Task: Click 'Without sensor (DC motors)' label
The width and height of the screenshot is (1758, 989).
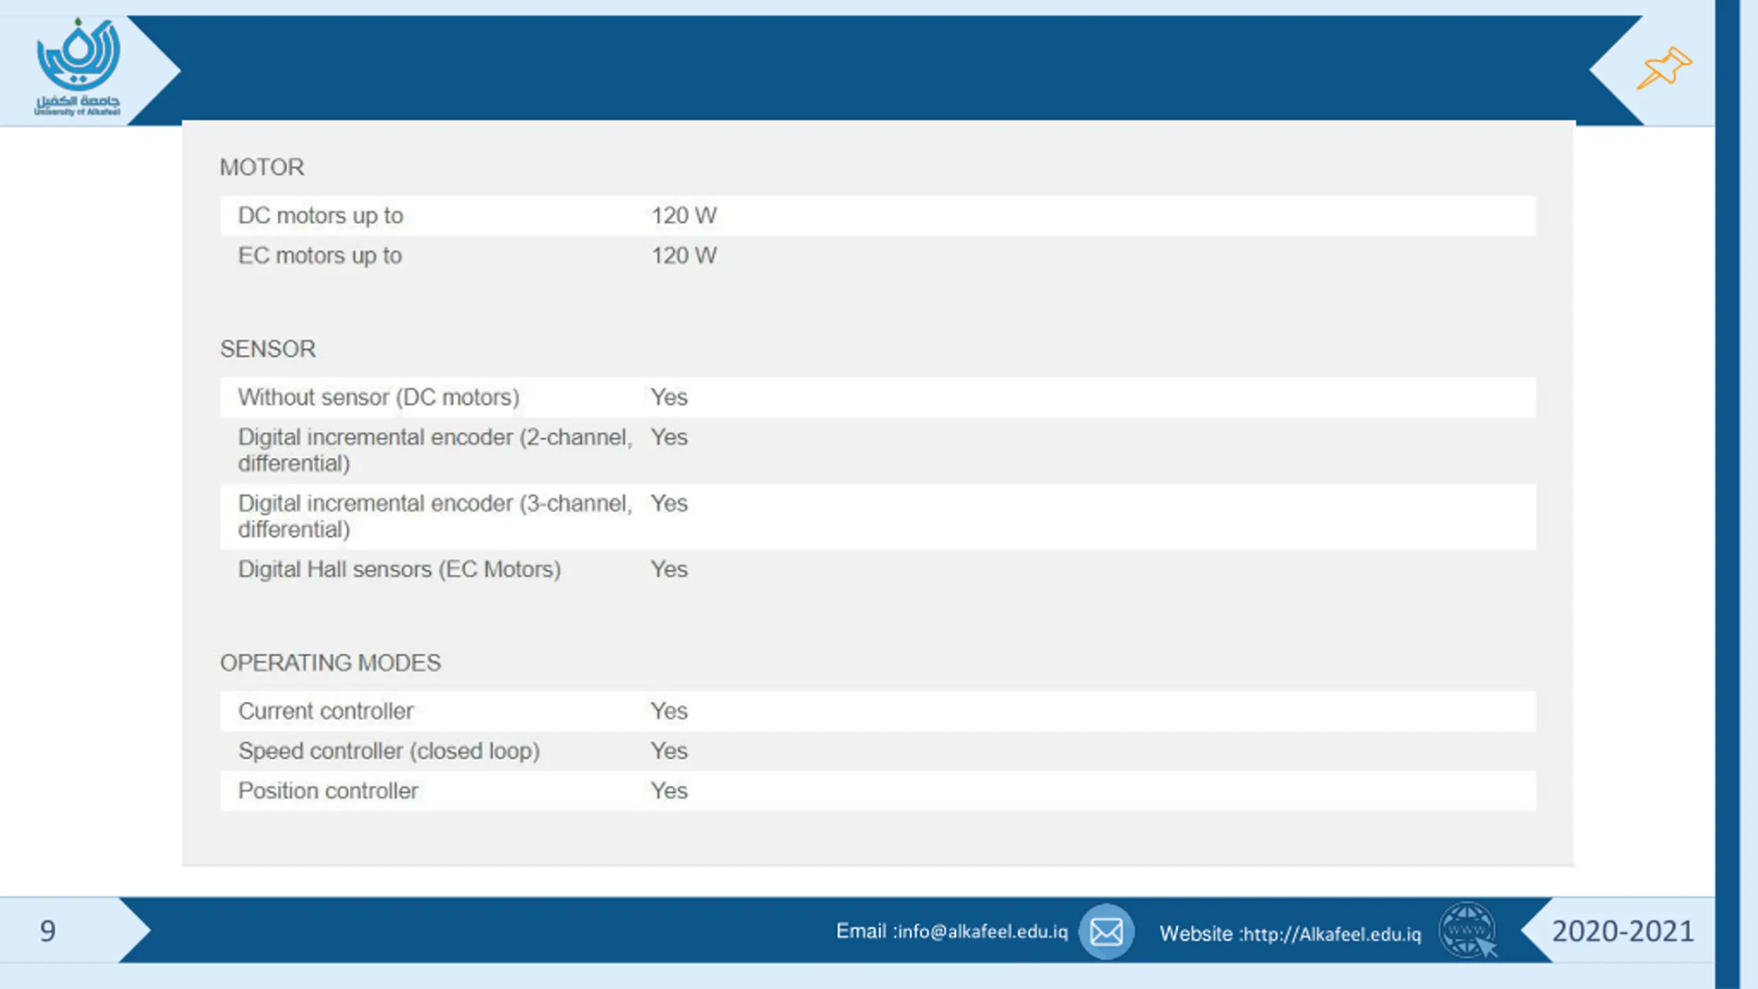Action: point(378,397)
